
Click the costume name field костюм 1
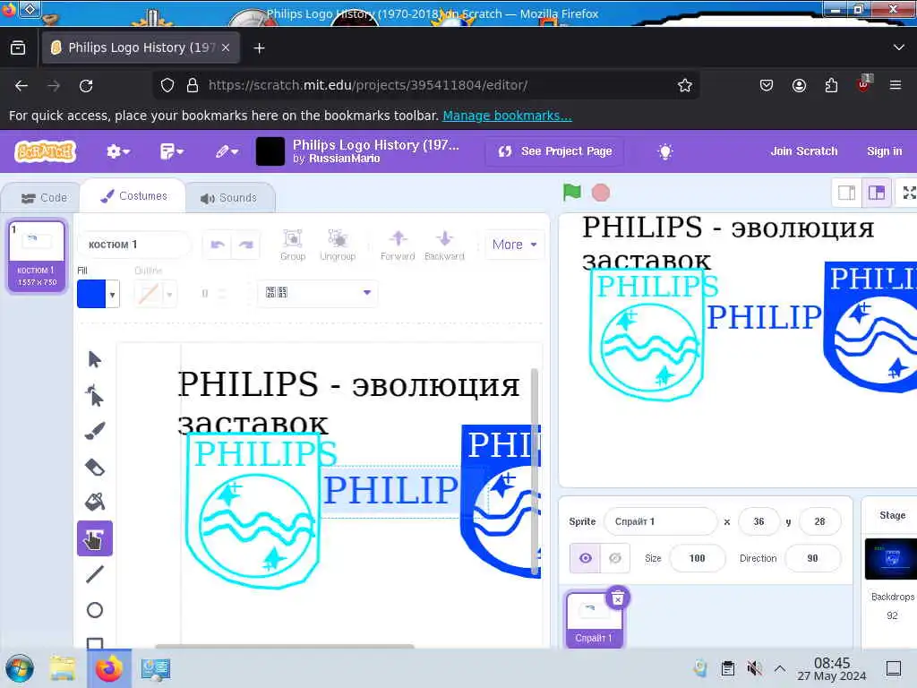click(x=134, y=245)
